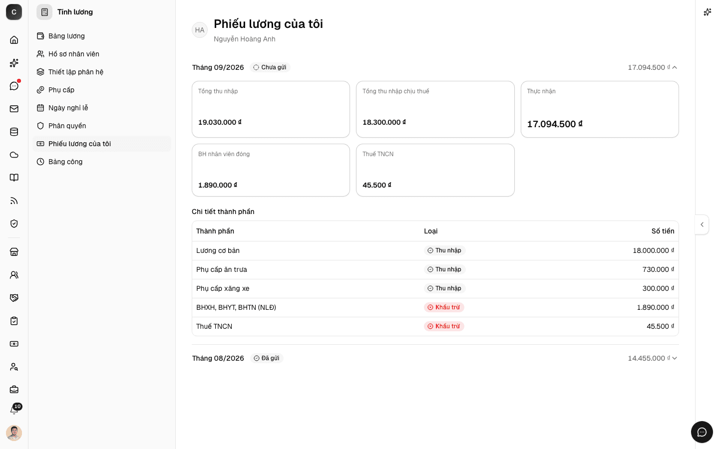The image size is (719, 449).
Task: Open the Bảng lương menu item
Action: (102, 36)
